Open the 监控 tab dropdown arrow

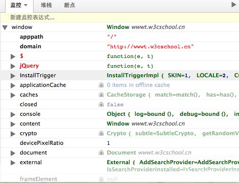click(25, 5)
